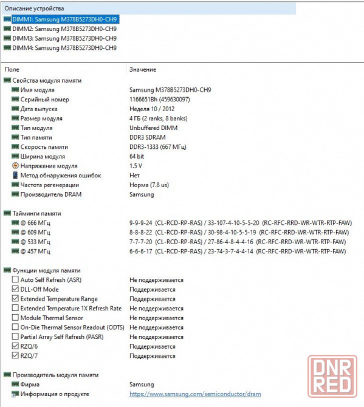Toggle the RZQ/7 checkbox
This screenshot has height=407, width=364.
coord(15,355)
